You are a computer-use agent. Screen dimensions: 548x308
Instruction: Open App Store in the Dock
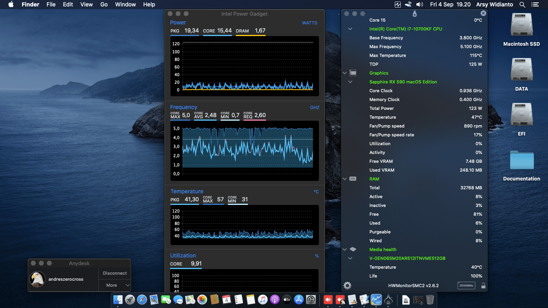[299, 300]
